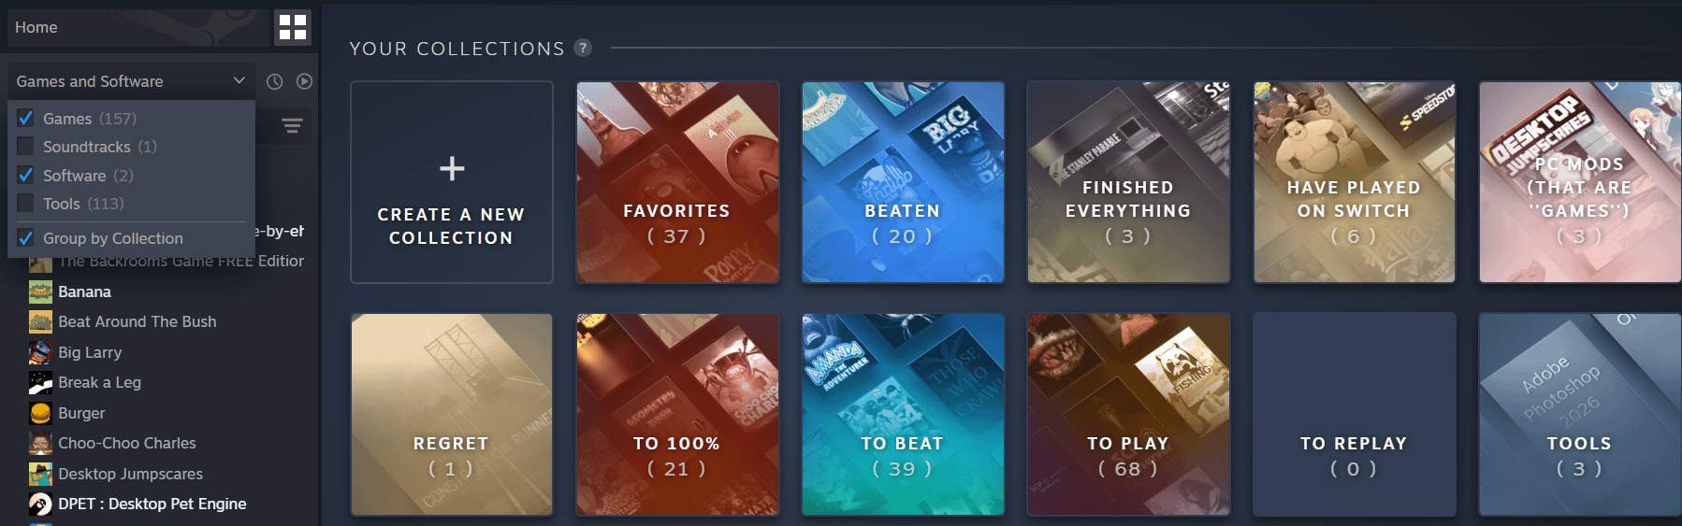The height and width of the screenshot is (526, 1682).
Task: Open the To Replay collection tile
Action: 1354,415
